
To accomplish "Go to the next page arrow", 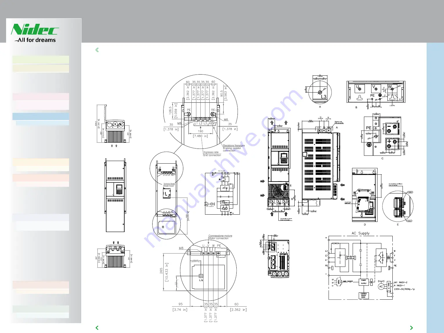I will [x=411, y=328].
